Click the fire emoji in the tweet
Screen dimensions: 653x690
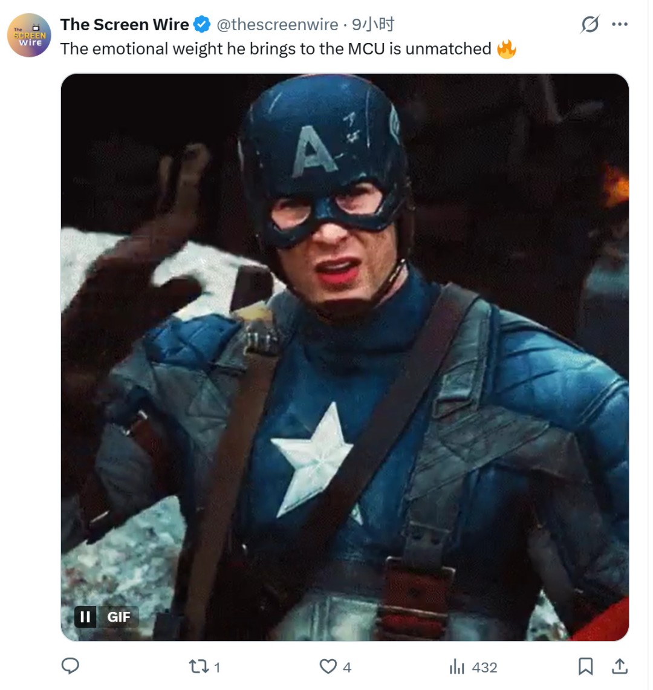point(507,49)
